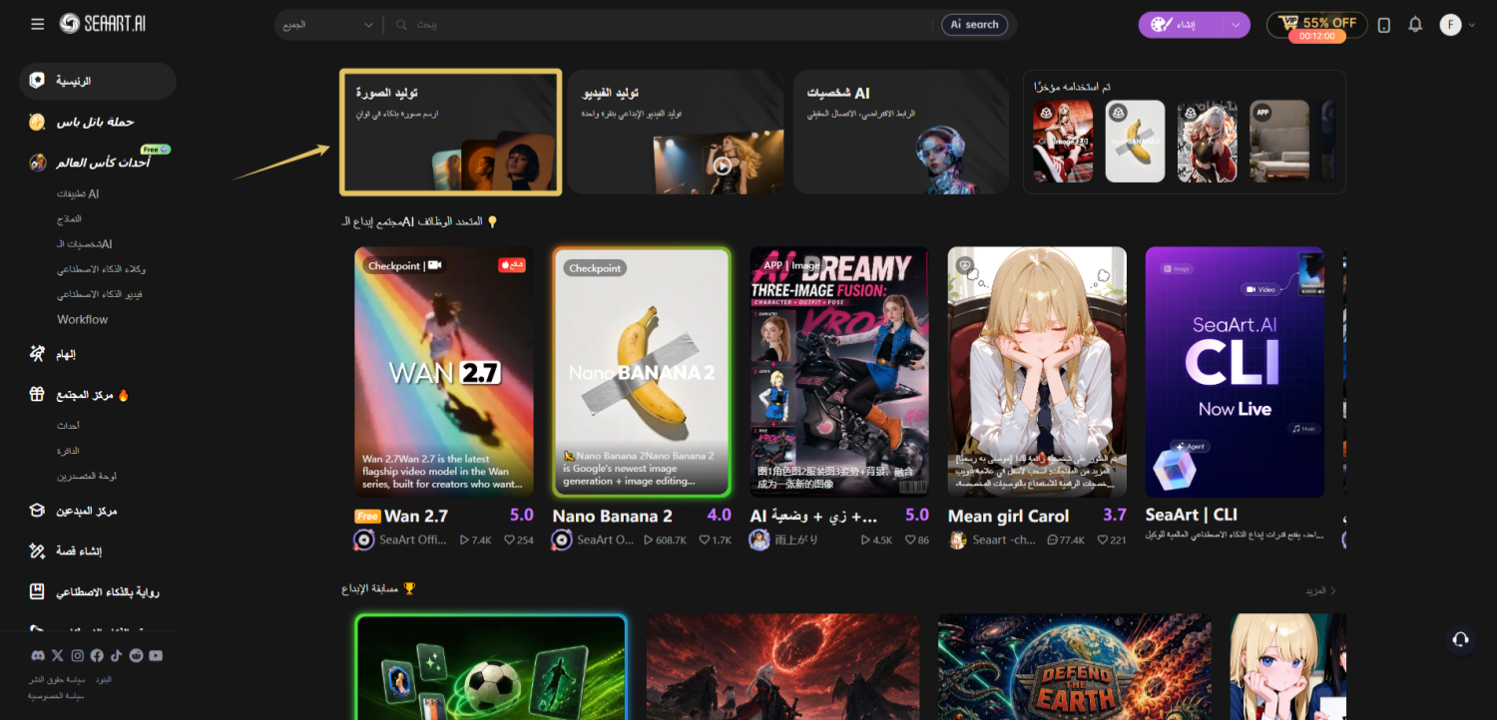
Task: Click the Reddit icon in footer
Action: click(136, 655)
